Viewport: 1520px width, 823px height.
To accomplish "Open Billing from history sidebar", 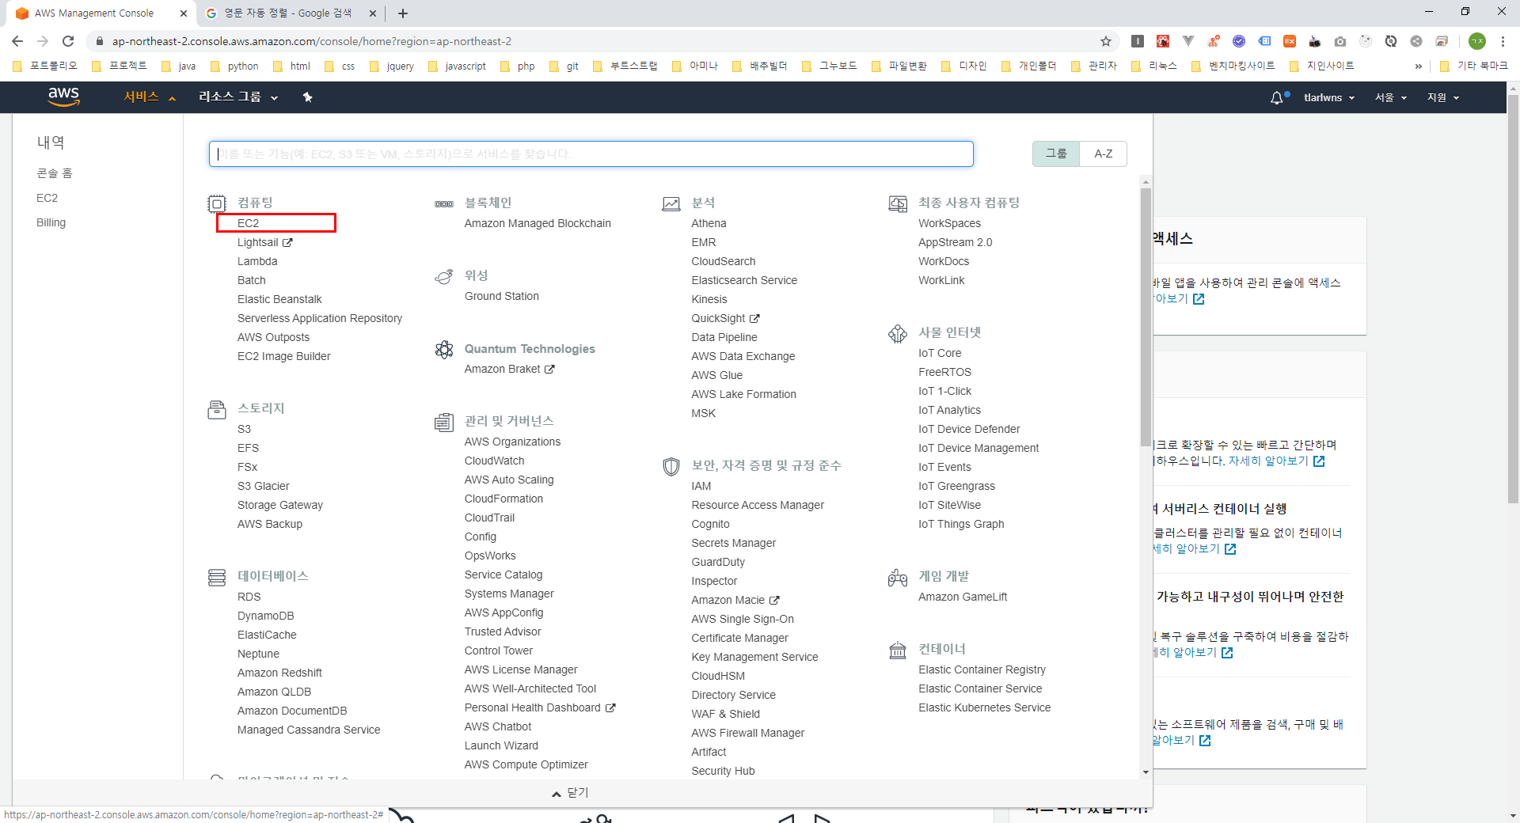I will pos(51,222).
